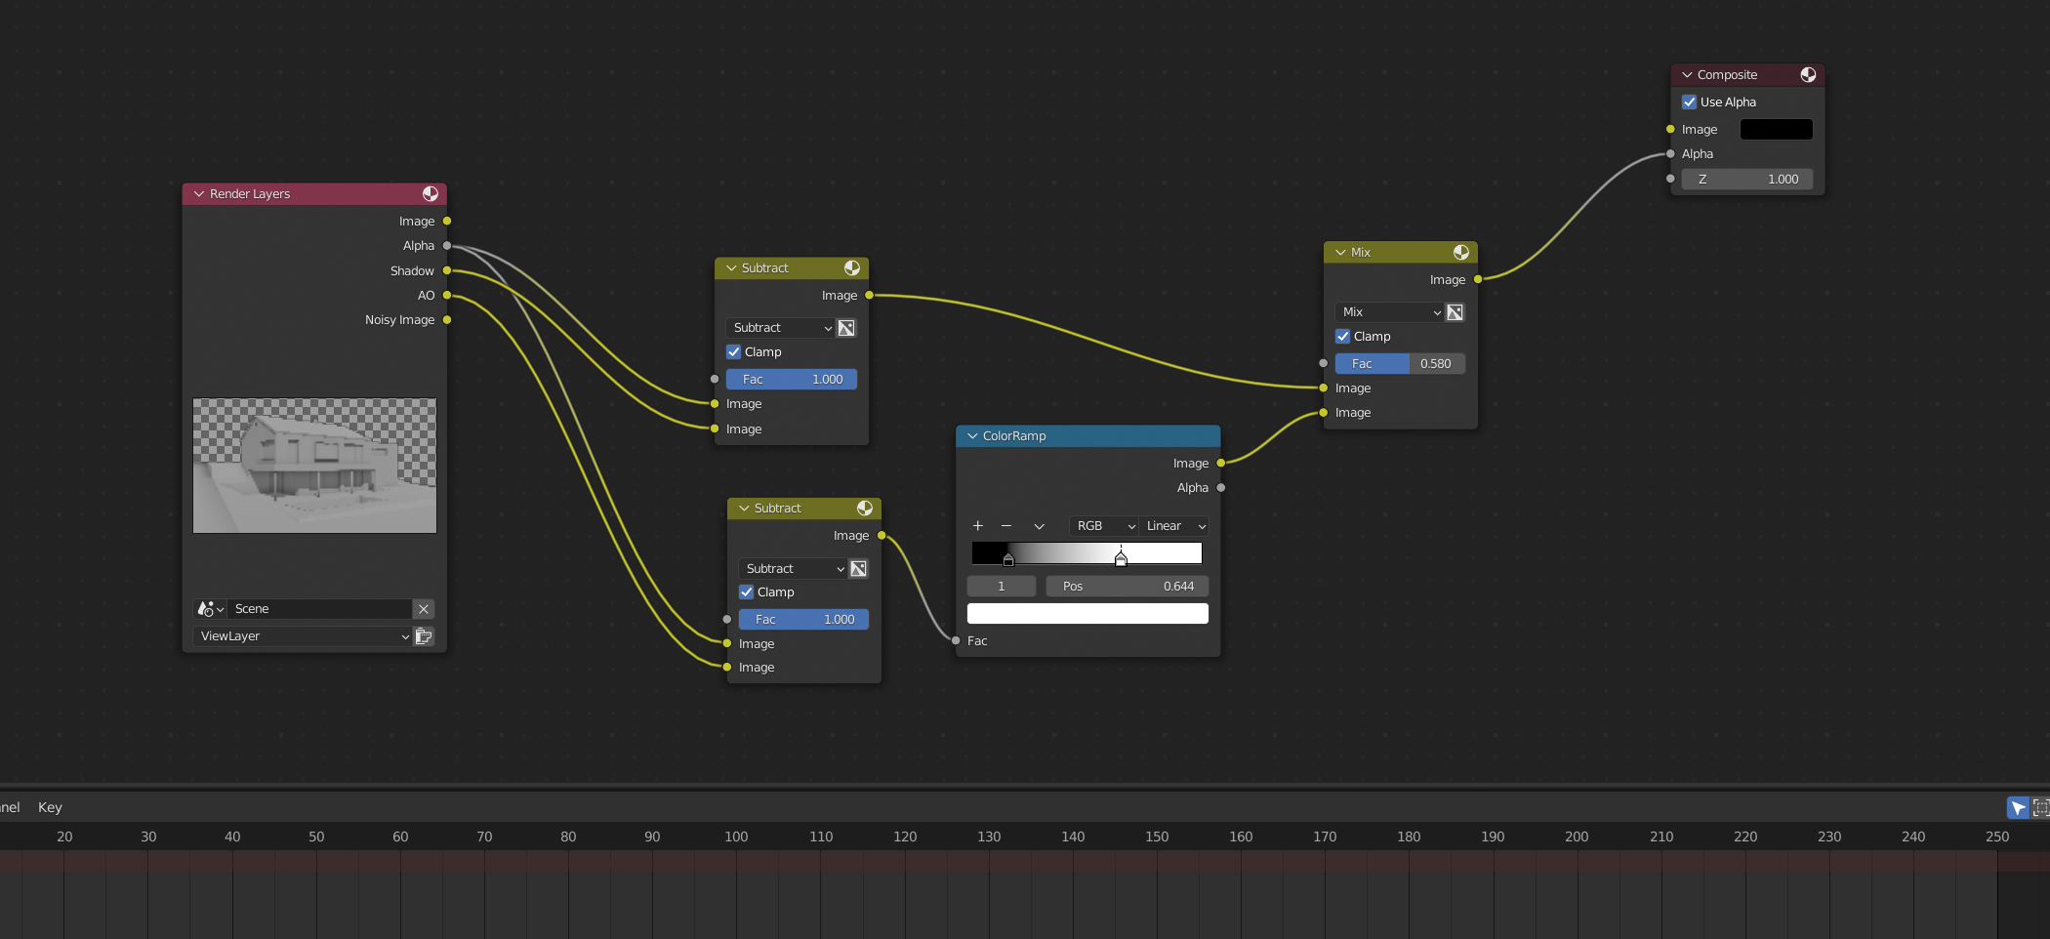Clear the Scene field with X icon
This screenshot has height=939, width=2050.
coord(424,609)
